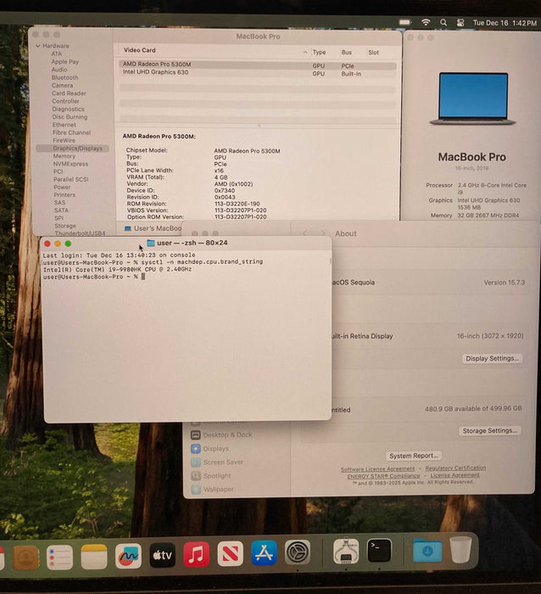Image resolution: width=541 pixels, height=594 pixels.
Task: Click the MacBook Pro laptop image
Action: coord(473,99)
